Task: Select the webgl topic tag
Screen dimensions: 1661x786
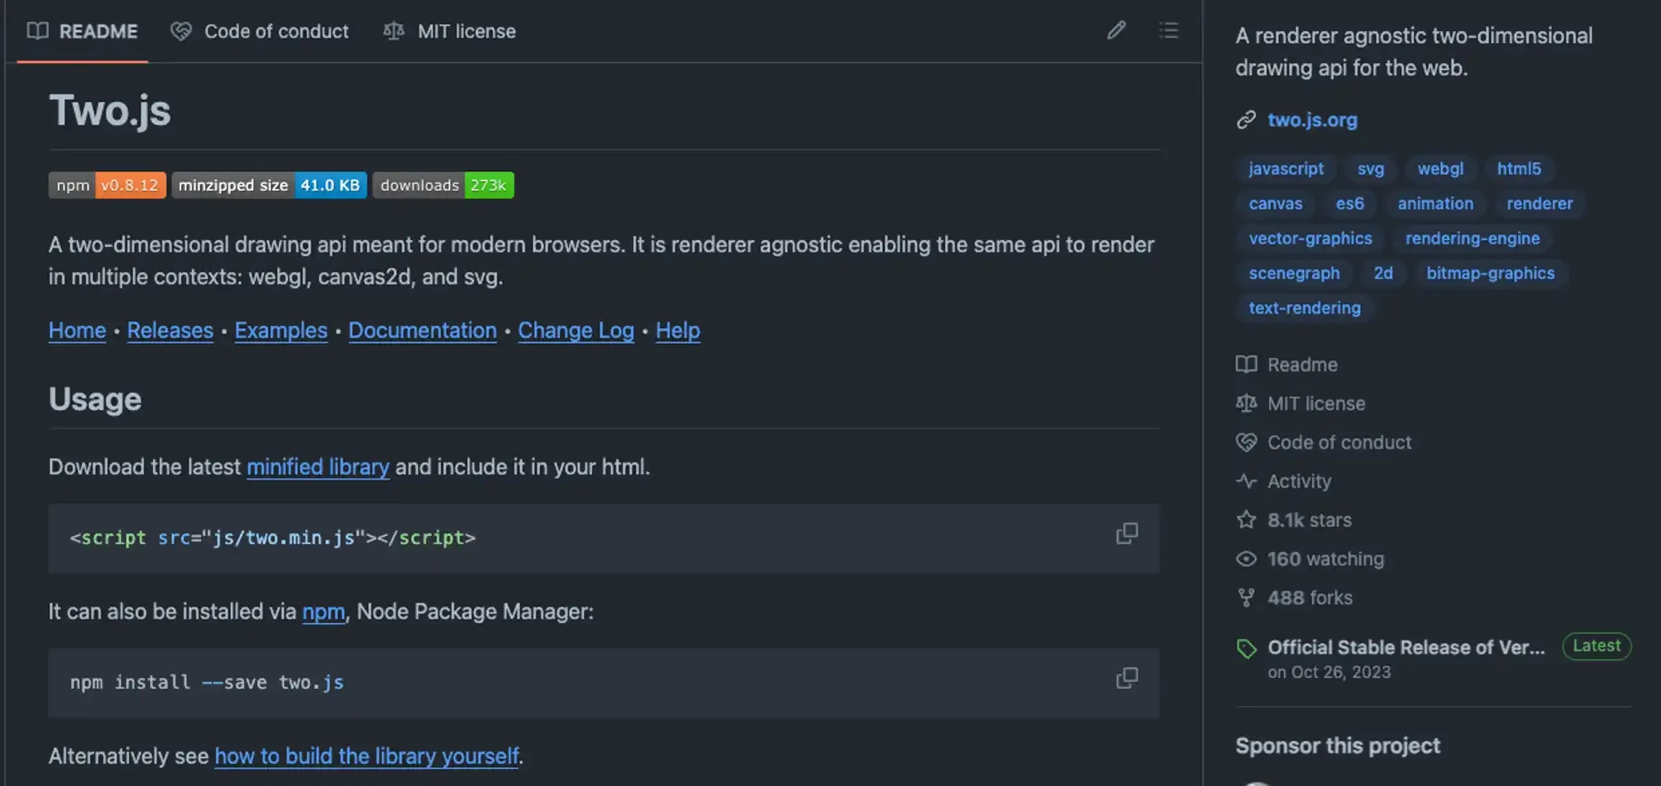Action: [x=1440, y=169]
